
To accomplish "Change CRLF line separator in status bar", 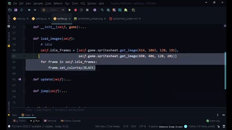I will [134, 126].
